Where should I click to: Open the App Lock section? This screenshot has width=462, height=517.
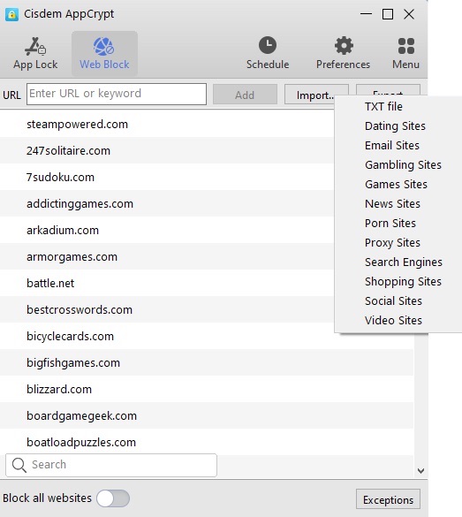(35, 54)
